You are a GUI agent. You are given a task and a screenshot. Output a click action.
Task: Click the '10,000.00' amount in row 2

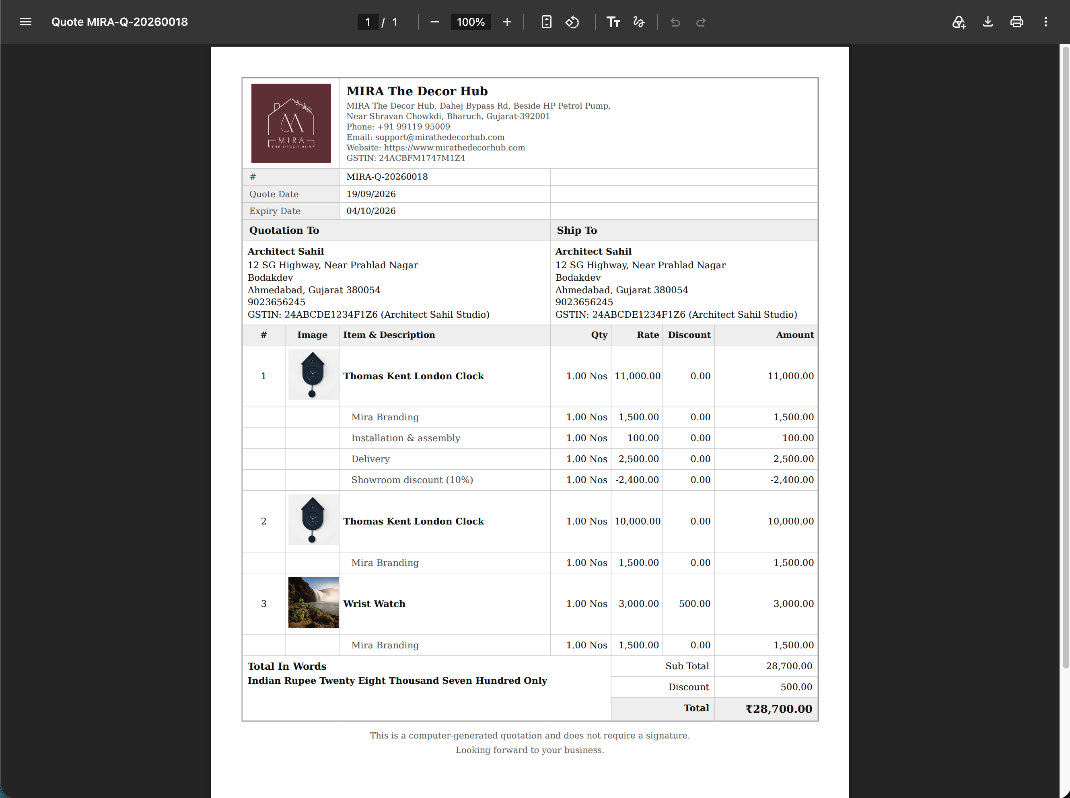click(x=791, y=522)
